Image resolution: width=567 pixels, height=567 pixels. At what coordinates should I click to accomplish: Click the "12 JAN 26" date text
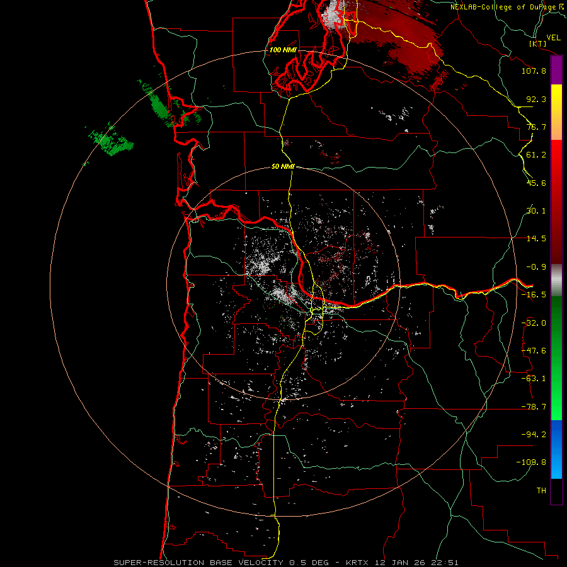tap(399, 563)
